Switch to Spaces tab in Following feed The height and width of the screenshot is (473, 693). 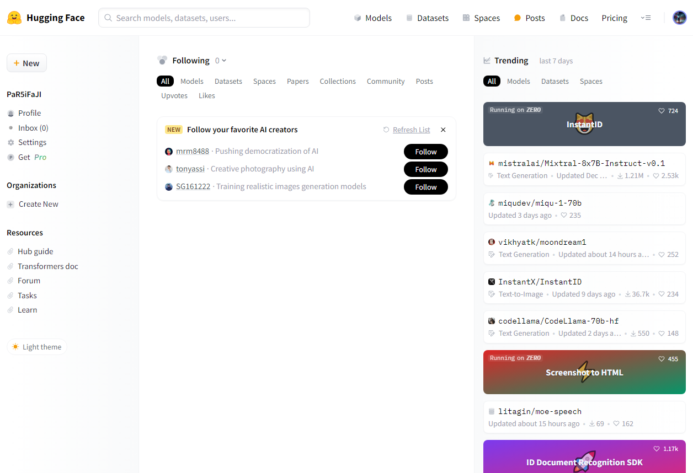264,81
